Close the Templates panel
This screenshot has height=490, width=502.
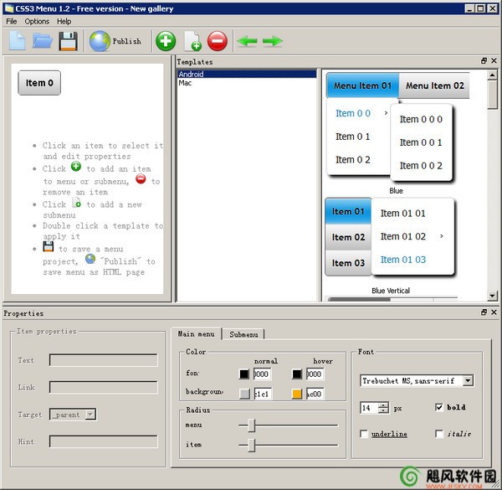click(494, 61)
